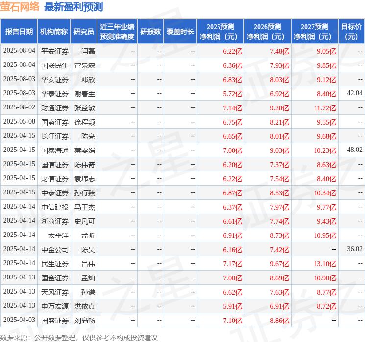Click 5.91亿 profit forecast value
365x342 pixels.
[x=233, y=306]
